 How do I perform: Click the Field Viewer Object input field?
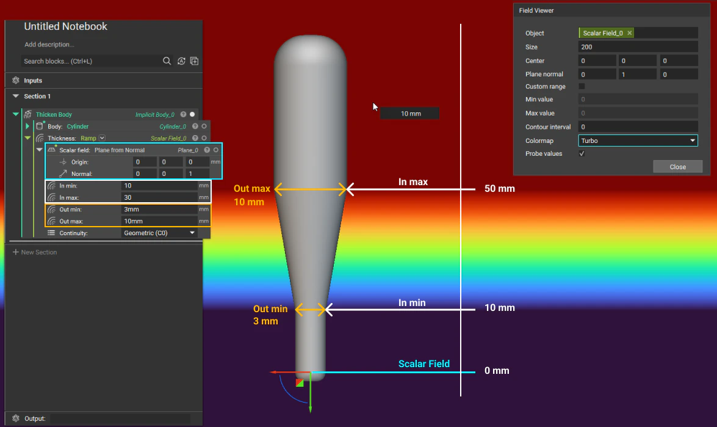(x=638, y=33)
